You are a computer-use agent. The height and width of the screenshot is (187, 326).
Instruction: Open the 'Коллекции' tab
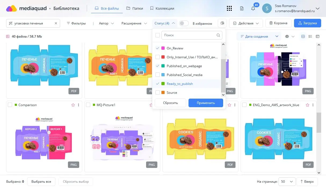(x=162, y=8)
